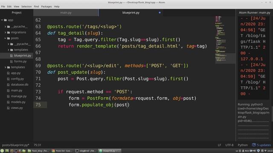This screenshot has height=153, width=273.
Task: Switch to oleg@red terminal taskbar window
Action: [x=86, y=151]
